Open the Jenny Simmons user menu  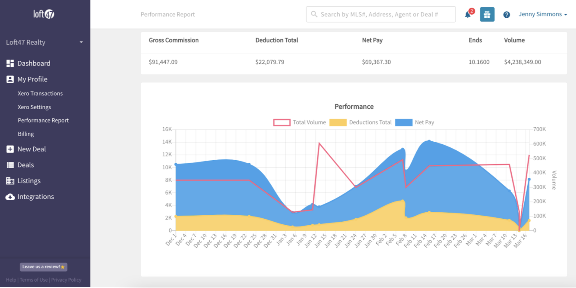click(543, 14)
